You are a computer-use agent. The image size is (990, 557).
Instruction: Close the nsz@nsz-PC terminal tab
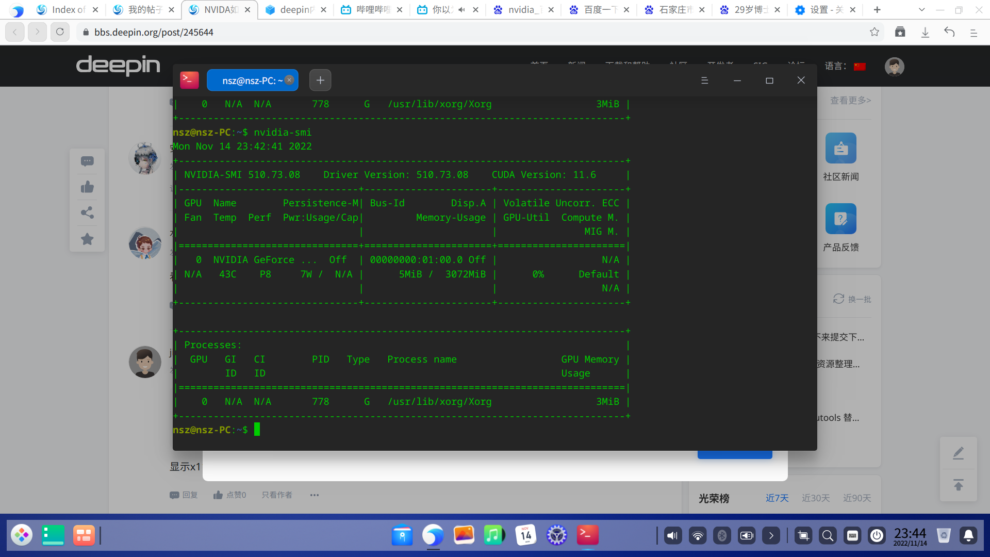click(x=289, y=80)
